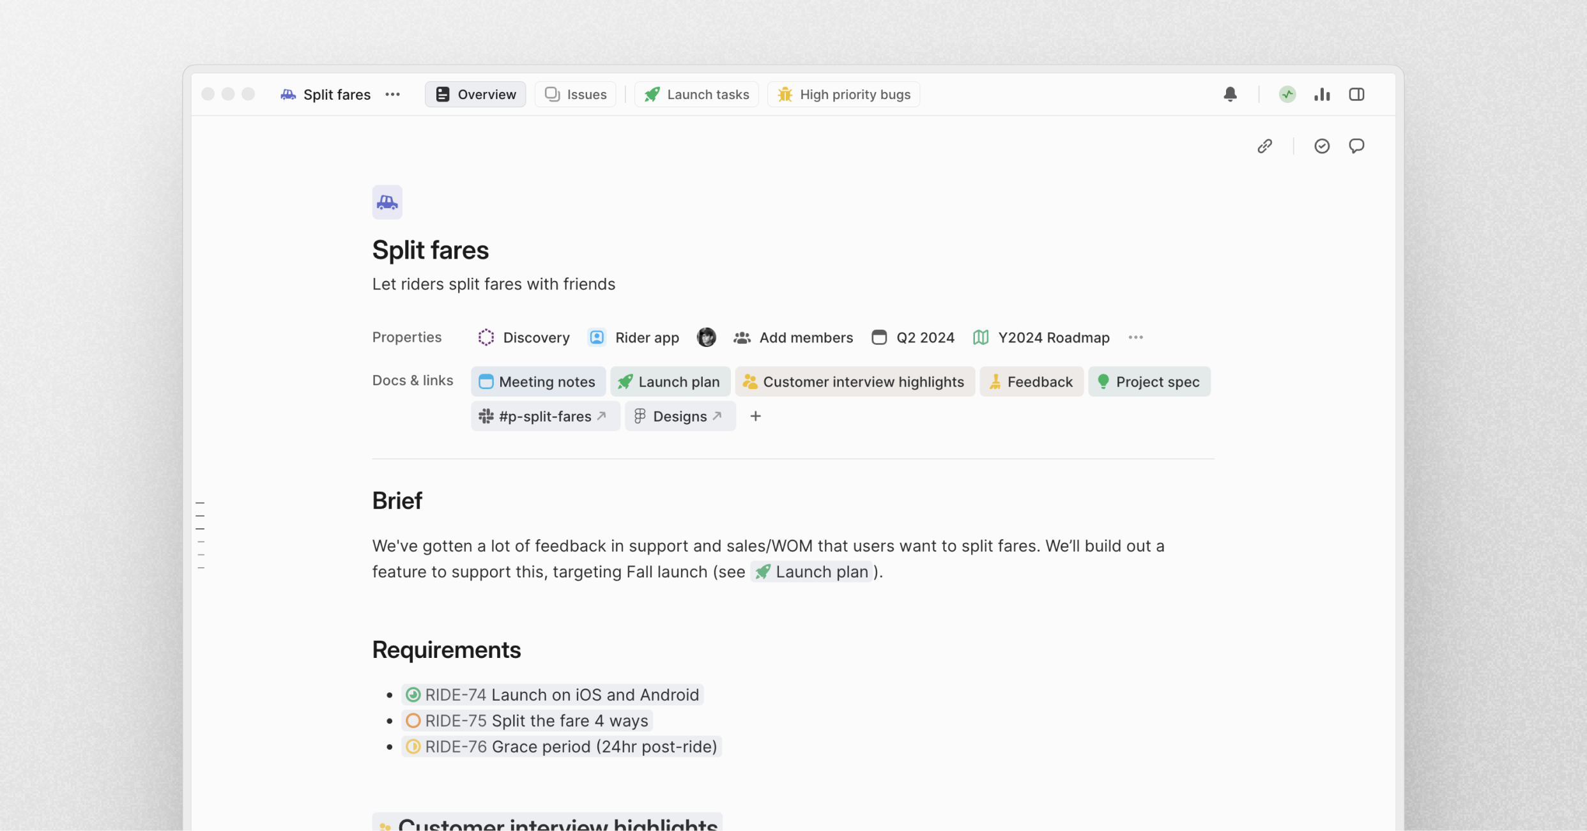Switch to the Issues tab

[x=575, y=95]
